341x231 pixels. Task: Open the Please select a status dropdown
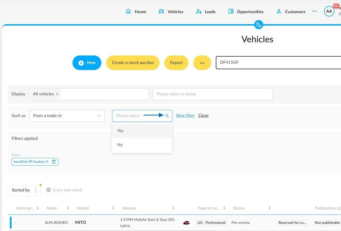pyautogui.click(x=213, y=94)
